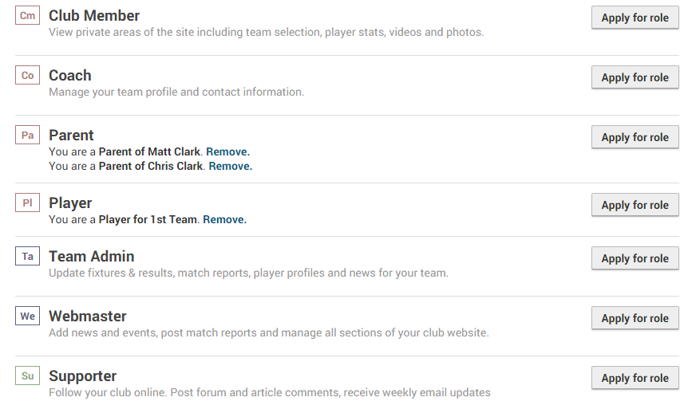Select the Webmaster heading

[x=87, y=316]
